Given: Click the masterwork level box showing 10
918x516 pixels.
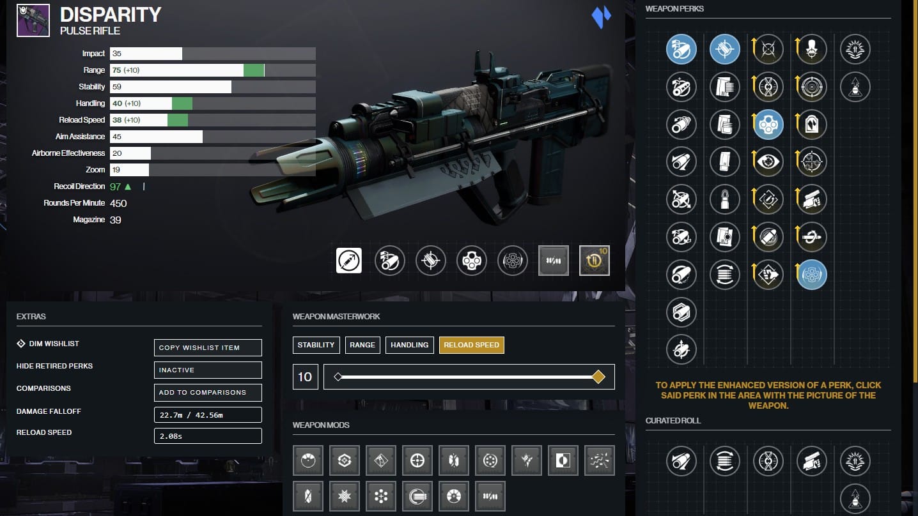Looking at the screenshot, I should [306, 377].
